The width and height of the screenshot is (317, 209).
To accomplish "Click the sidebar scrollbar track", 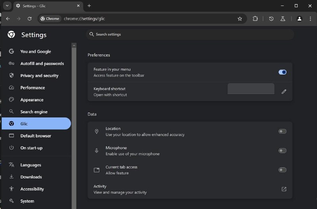I will coord(74,128).
